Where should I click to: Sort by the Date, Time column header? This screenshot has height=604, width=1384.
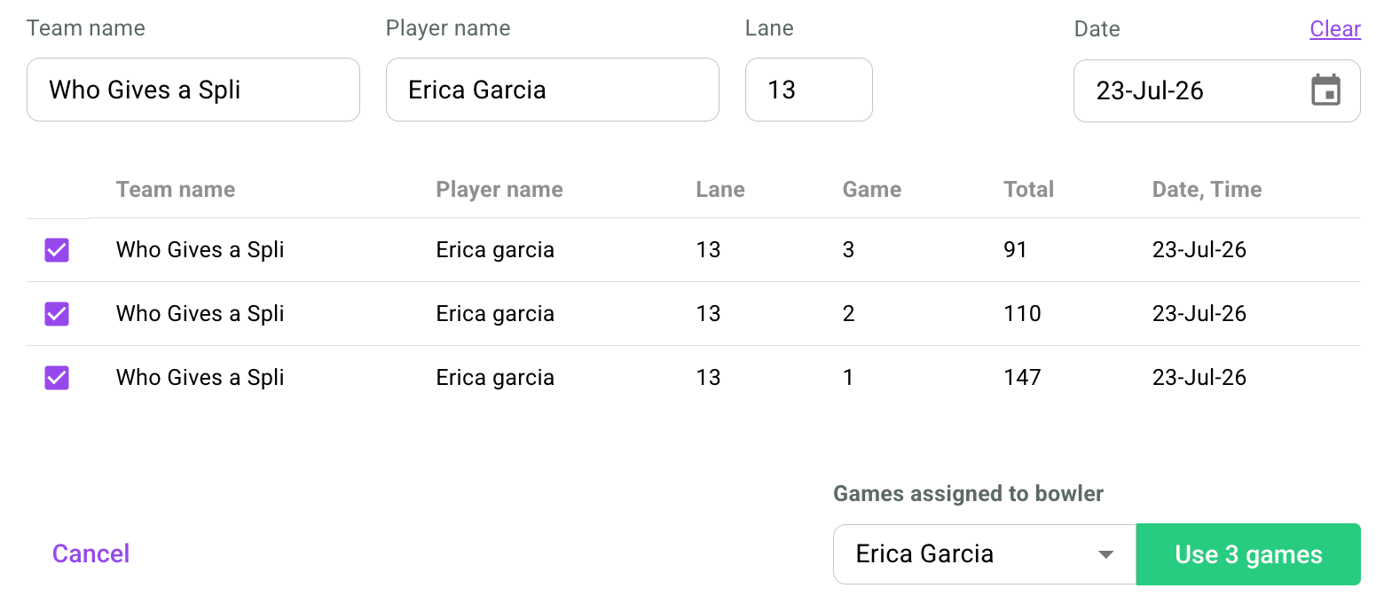[x=1207, y=189]
